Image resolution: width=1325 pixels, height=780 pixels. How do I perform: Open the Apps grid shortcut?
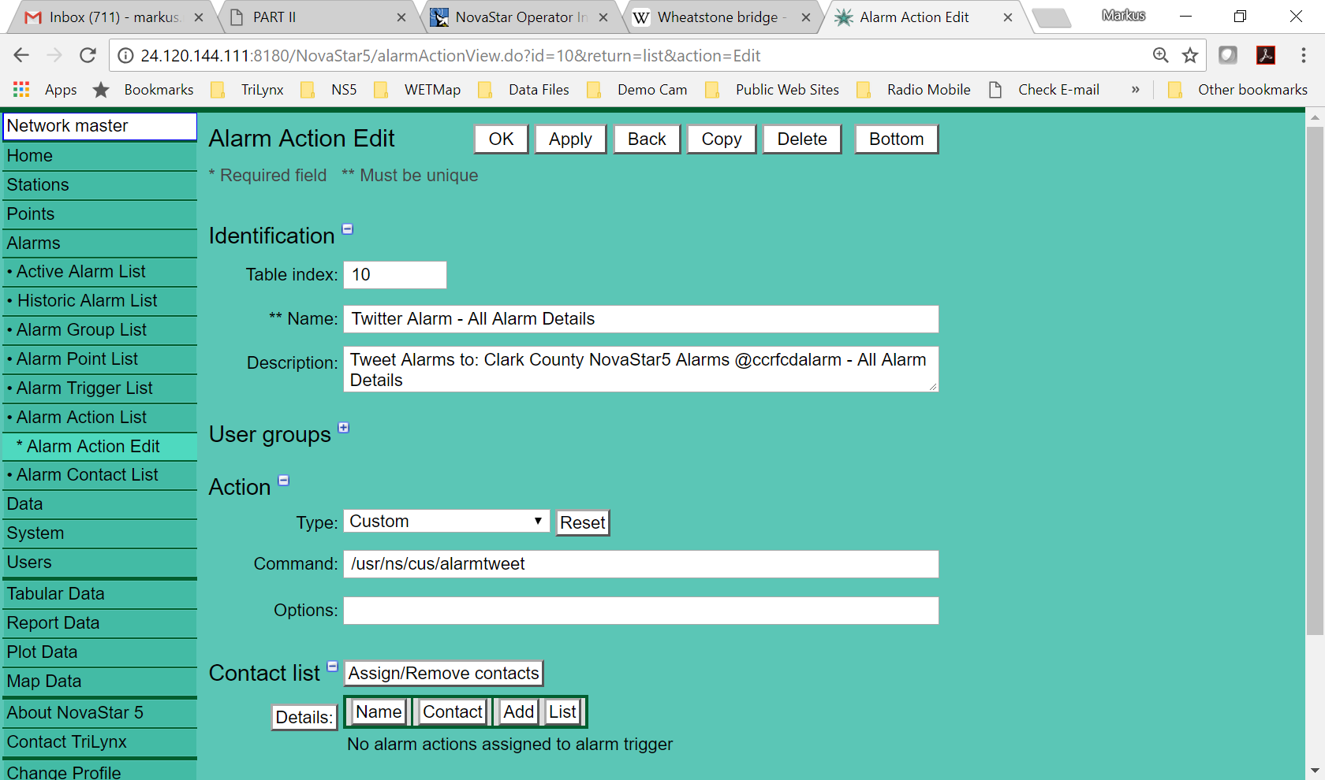pos(21,90)
